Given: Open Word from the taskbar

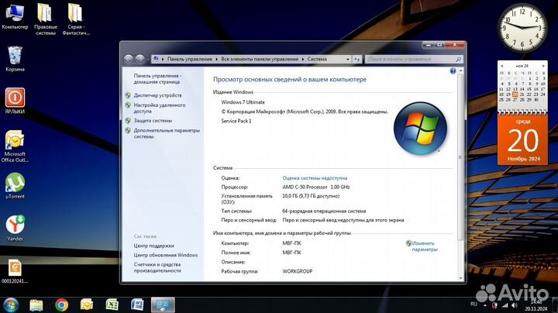Looking at the screenshot, I should click(137, 304).
